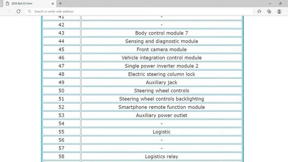The image size is (288, 162).
Task: Select the 2020 Bolt EV.html tab
Action: pos(29,4)
